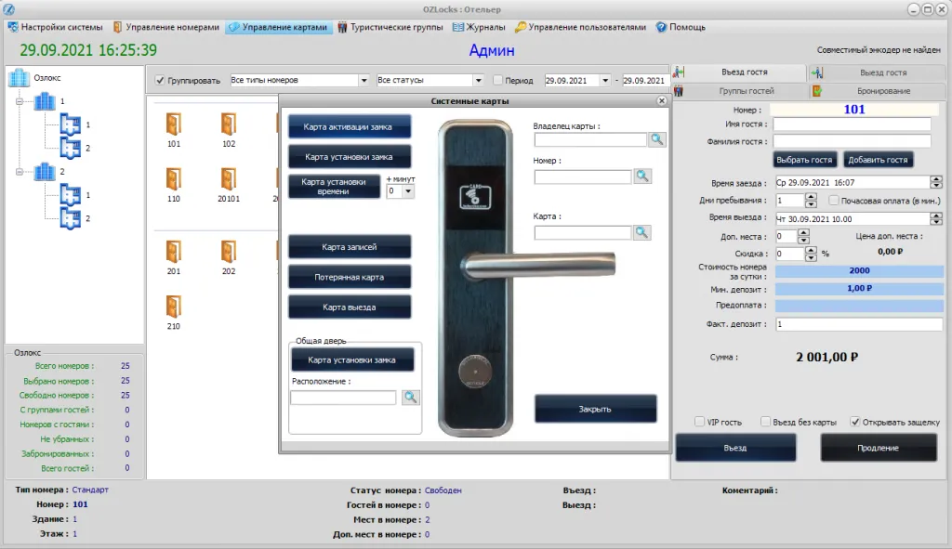Viewport: 952px width, 549px height.
Task: Click magnifier icon beside Номер field
Action: [642, 176]
